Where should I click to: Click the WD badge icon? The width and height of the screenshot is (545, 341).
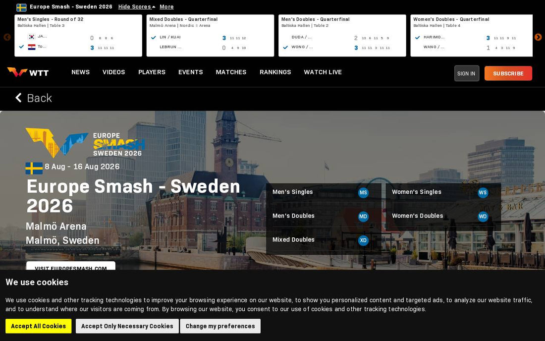[483, 217]
